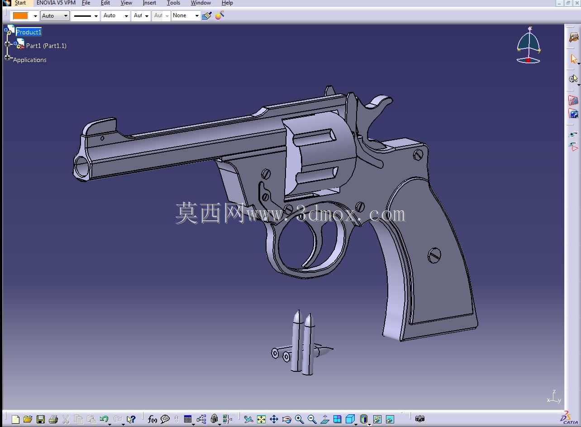Click the Catalog Browser icon on right toolbar
Image resolution: width=581 pixels, height=427 pixels.
[573, 37]
